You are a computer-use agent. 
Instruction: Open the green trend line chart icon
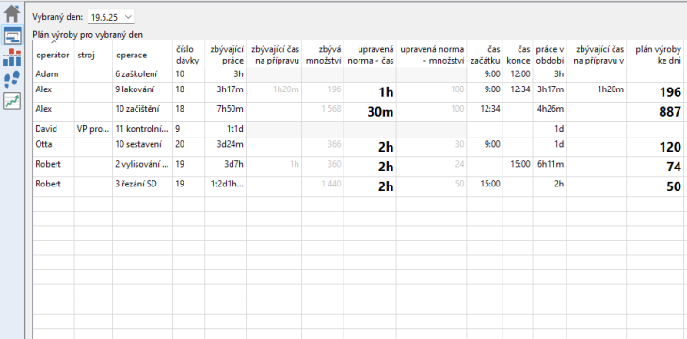pos(12,102)
